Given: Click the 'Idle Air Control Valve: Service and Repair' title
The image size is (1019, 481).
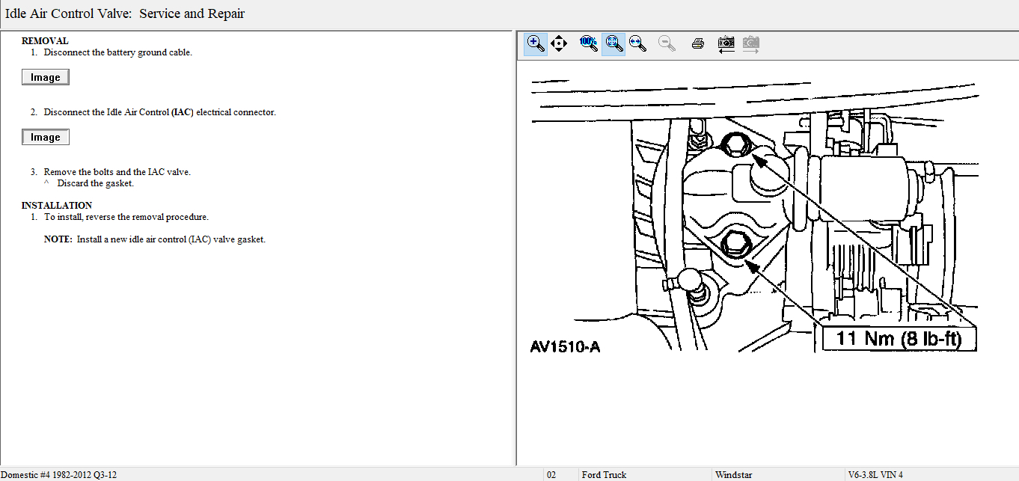Looking at the screenshot, I should tap(125, 13).
